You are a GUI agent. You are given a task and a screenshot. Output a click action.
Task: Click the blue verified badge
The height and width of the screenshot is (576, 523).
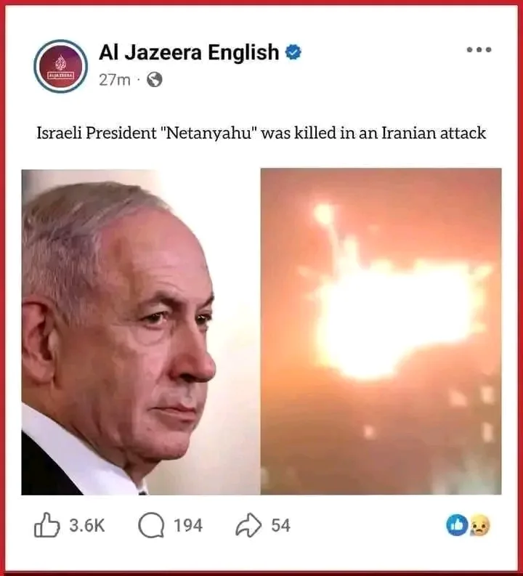point(293,52)
